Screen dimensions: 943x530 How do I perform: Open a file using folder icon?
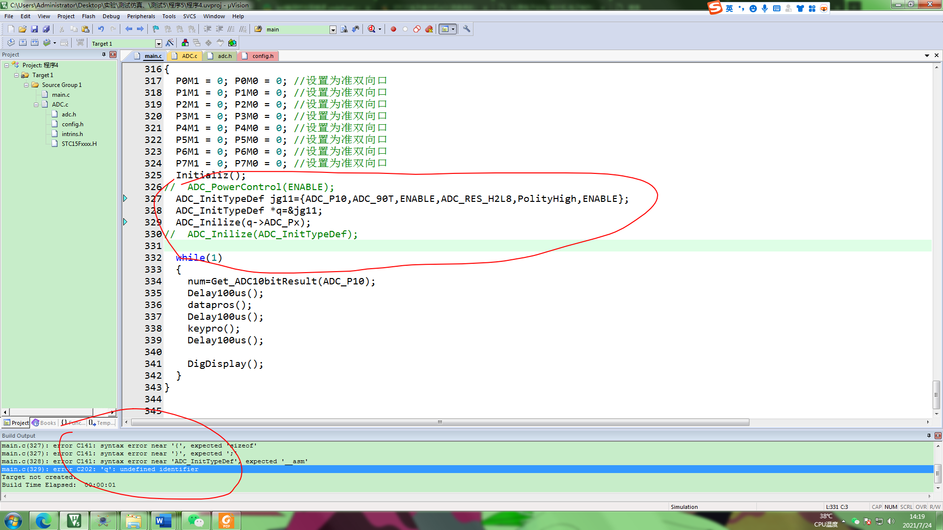point(23,29)
